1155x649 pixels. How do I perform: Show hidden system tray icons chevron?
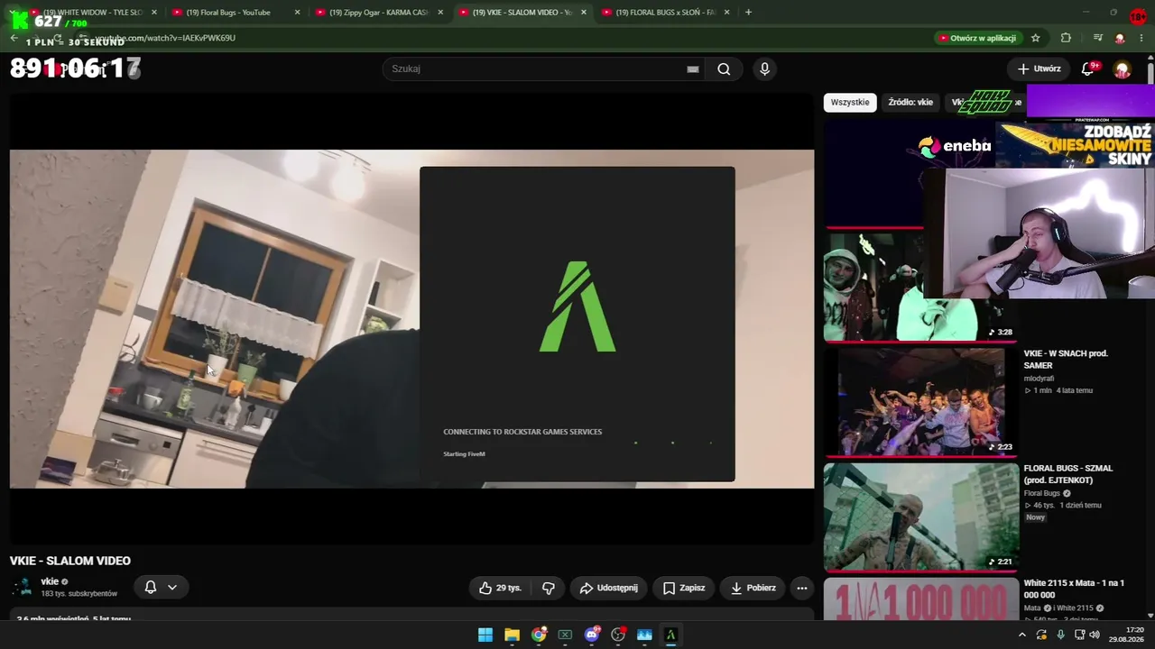[x=1022, y=635]
